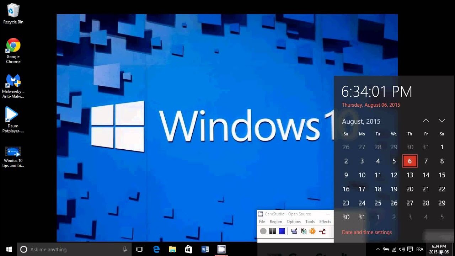This screenshot has width=455, height=256.
Task: Open CamStudio Options menu
Action: click(294, 222)
